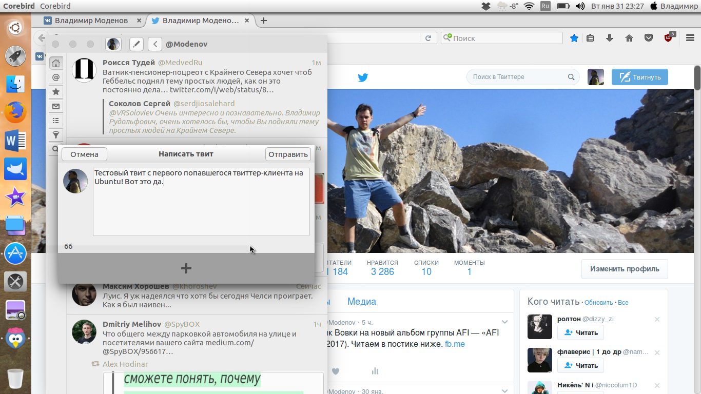Switch to first Firefox tab Владимир Моденов
Image resolution: width=701 pixels, height=394 pixels.
[91, 21]
